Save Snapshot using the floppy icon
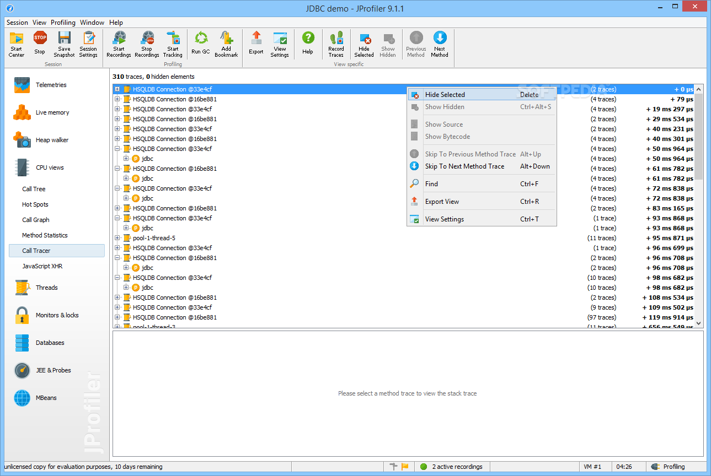Image resolution: width=711 pixels, height=476 pixels. pyautogui.click(x=65, y=37)
